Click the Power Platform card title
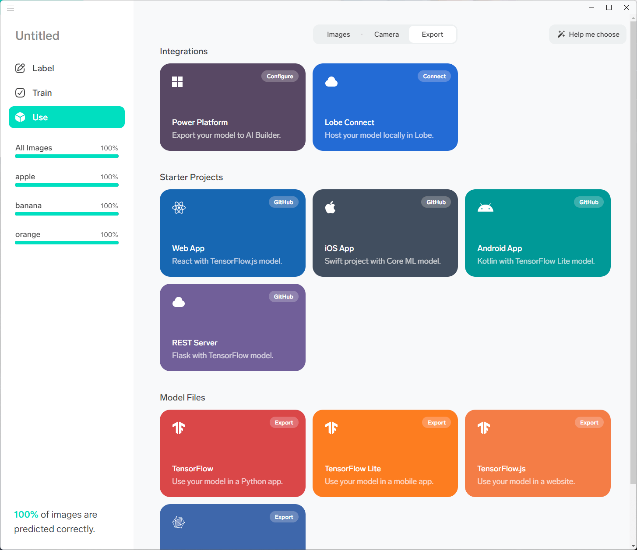The height and width of the screenshot is (550, 637). (200, 122)
